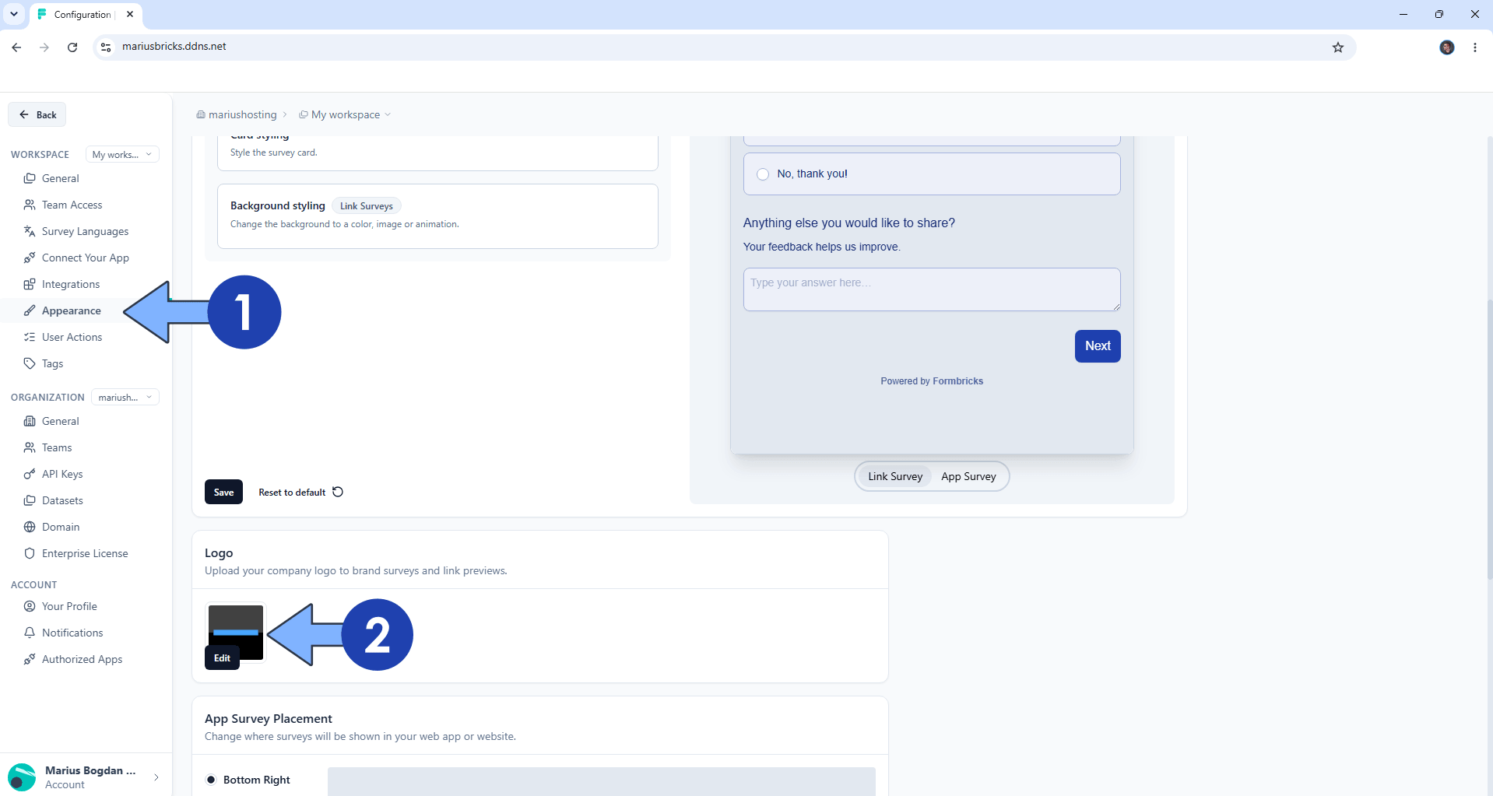
Task: Select the Appearance brush icon
Action: coord(30,310)
